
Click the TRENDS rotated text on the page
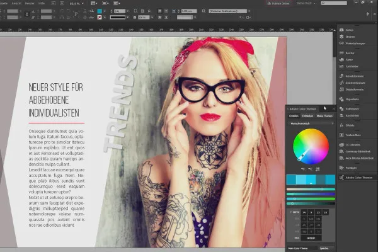[x=120, y=104]
